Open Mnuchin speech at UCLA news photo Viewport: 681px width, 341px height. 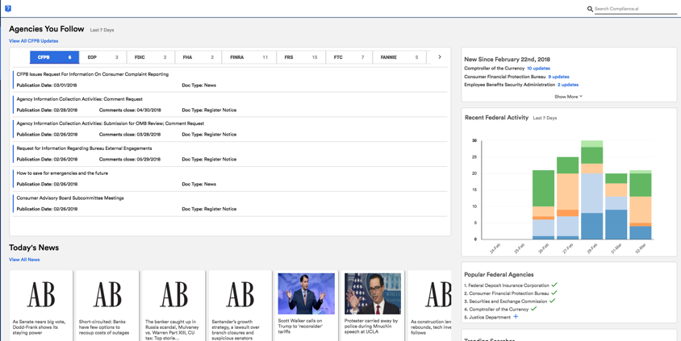(373, 293)
